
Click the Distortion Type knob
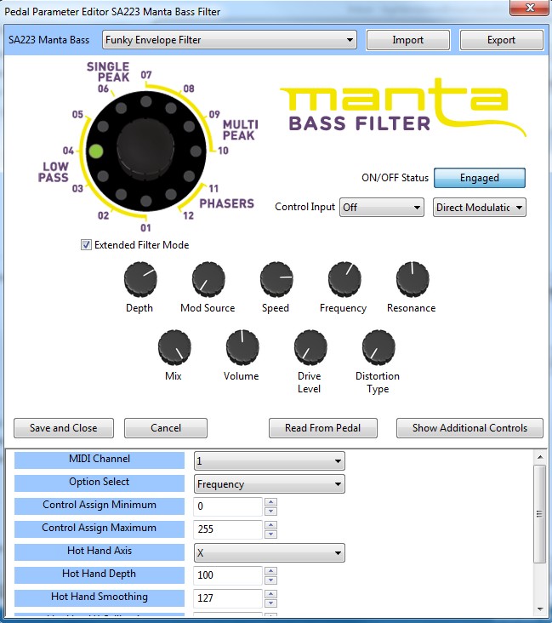(378, 347)
